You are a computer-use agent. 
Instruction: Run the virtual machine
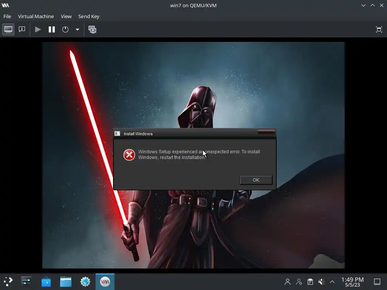coord(38,29)
